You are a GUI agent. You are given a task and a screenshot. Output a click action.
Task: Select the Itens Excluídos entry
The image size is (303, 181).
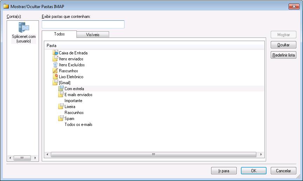(72, 65)
